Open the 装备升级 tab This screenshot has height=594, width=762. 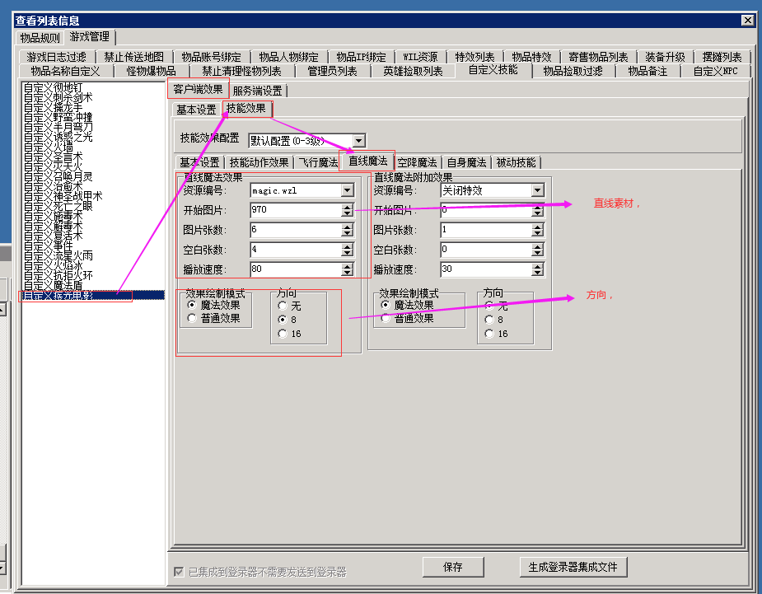(x=665, y=57)
